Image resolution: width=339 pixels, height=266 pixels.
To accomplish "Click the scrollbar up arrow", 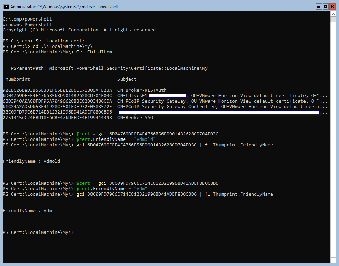I will click(333, 14).
